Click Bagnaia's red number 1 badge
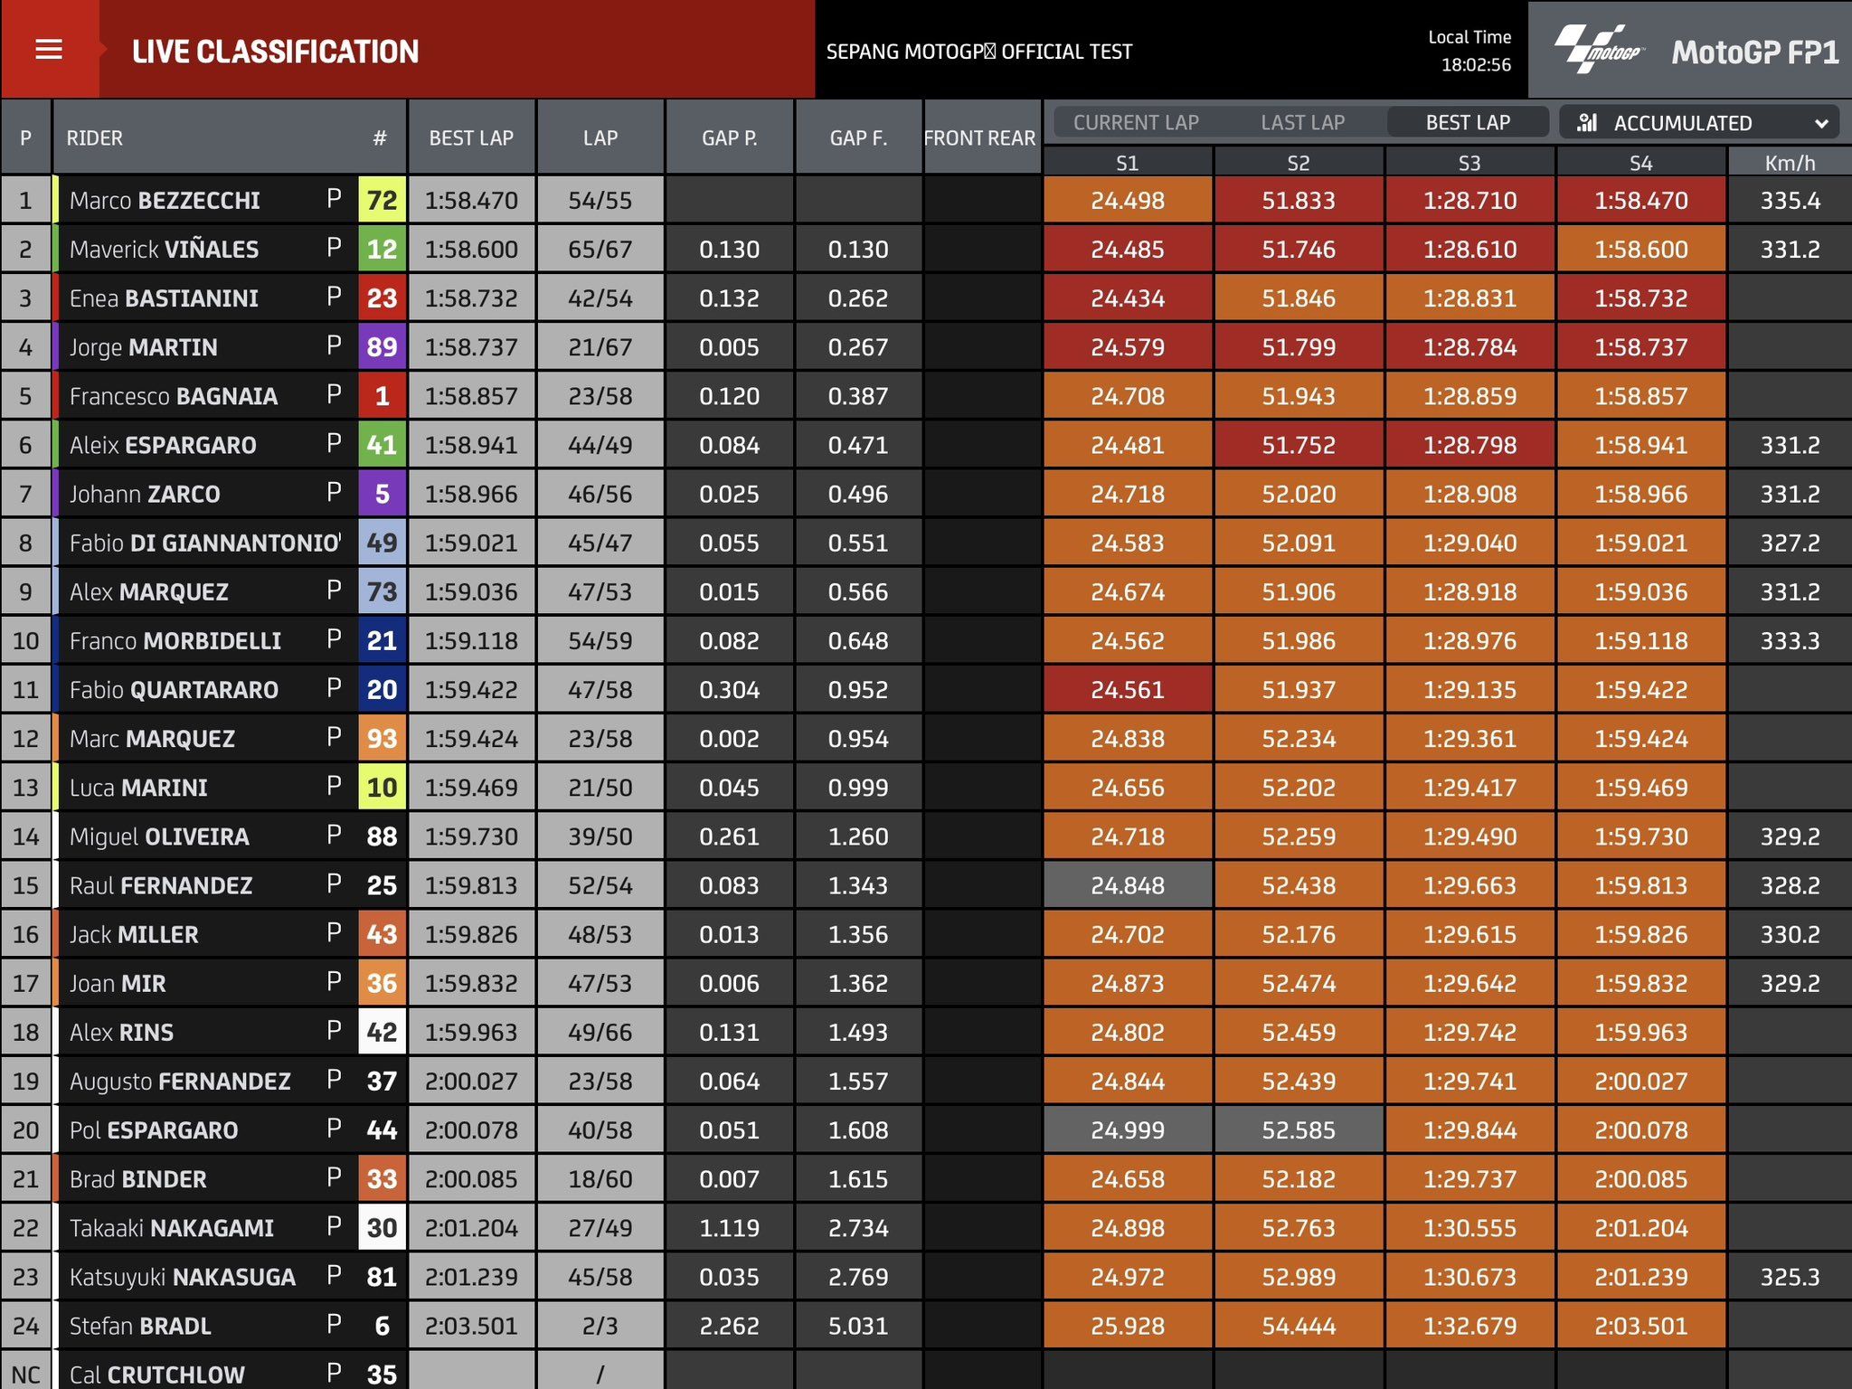The image size is (1852, 1389). (382, 395)
